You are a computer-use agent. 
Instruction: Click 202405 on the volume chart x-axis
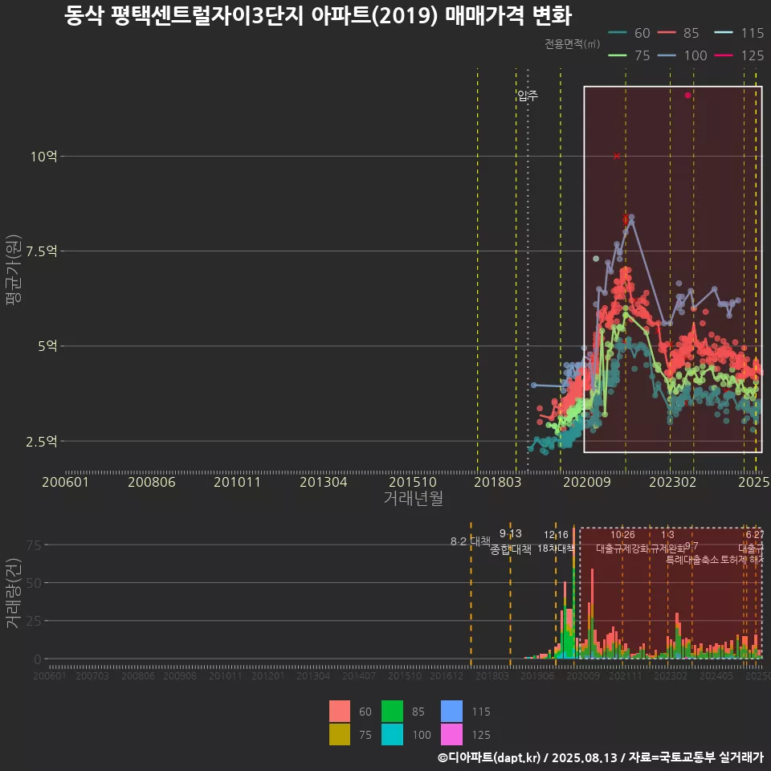716,676
